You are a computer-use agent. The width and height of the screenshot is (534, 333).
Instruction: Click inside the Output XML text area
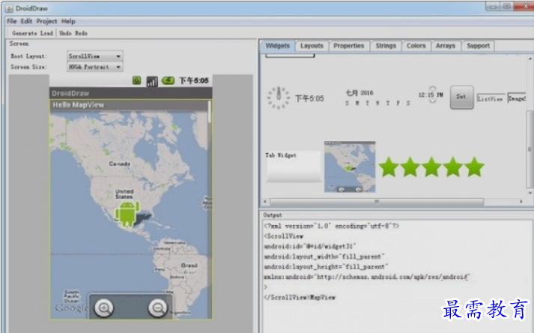397,276
